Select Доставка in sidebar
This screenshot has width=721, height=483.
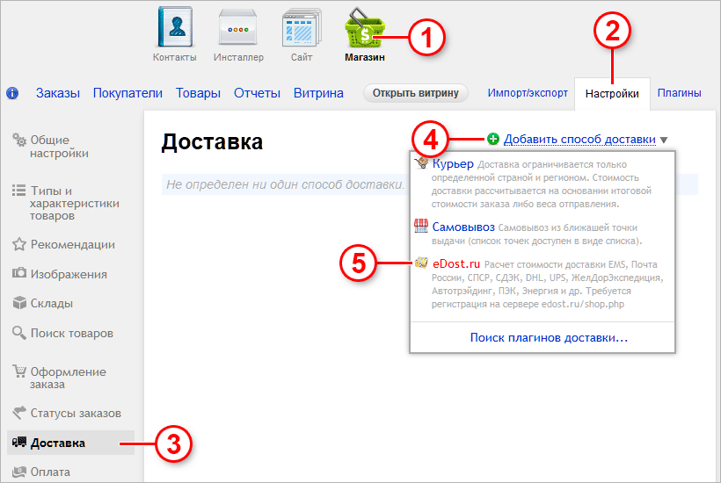coord(71,443)
